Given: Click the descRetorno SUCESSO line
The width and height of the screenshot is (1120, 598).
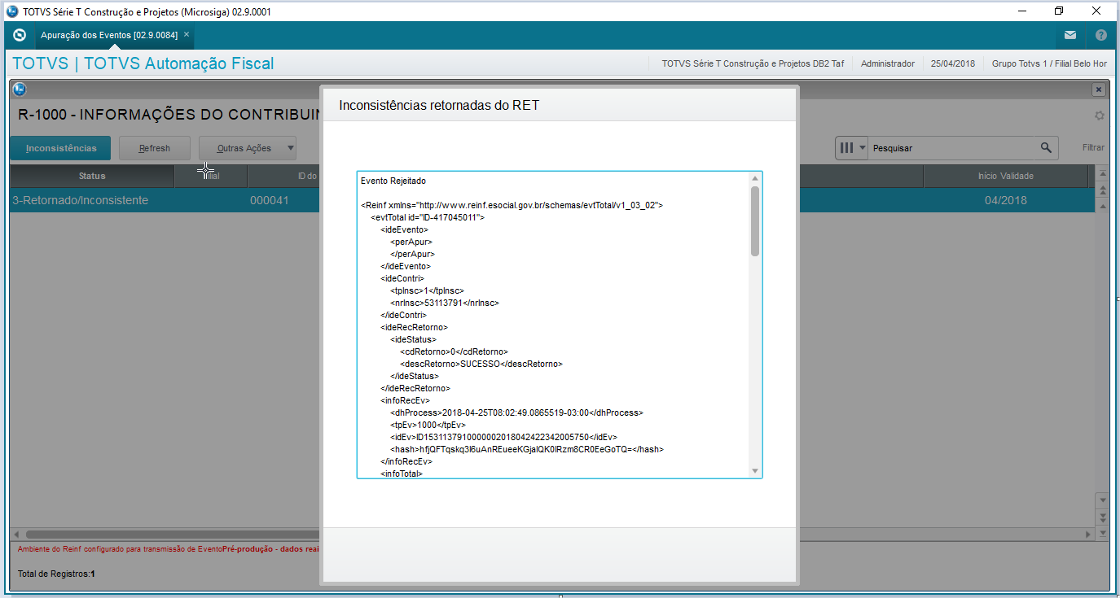Looking at the screenshot, I should click(x=481, y=364).
